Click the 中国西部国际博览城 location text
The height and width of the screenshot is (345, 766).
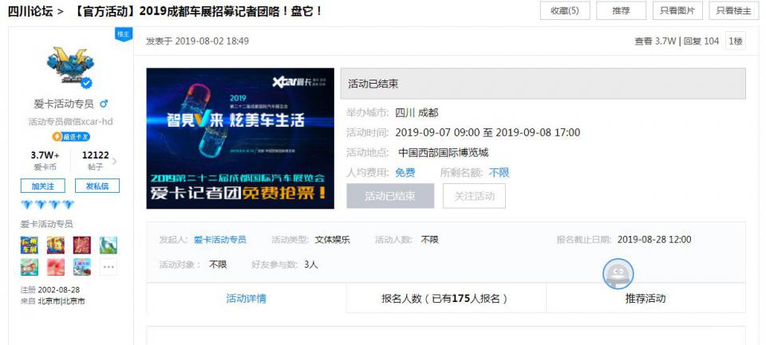click(x=443, y=152)
